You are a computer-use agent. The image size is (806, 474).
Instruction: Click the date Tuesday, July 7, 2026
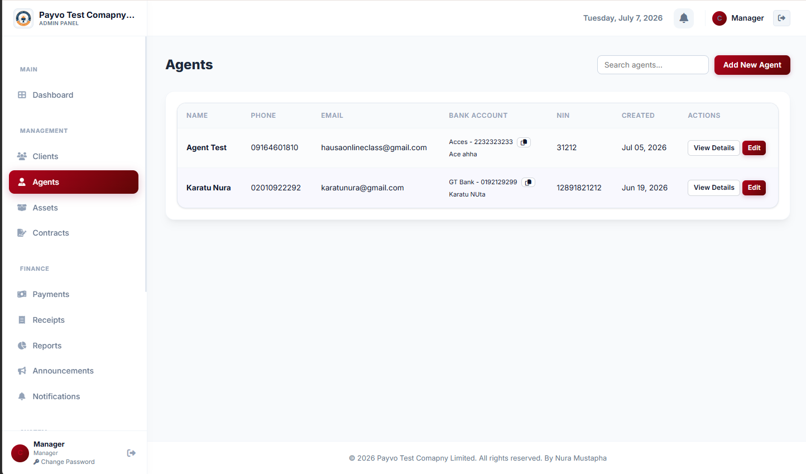tap(623, 18)
